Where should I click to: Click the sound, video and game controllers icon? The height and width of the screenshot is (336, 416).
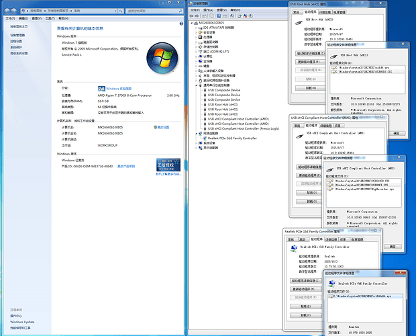[x=201, y=76]
